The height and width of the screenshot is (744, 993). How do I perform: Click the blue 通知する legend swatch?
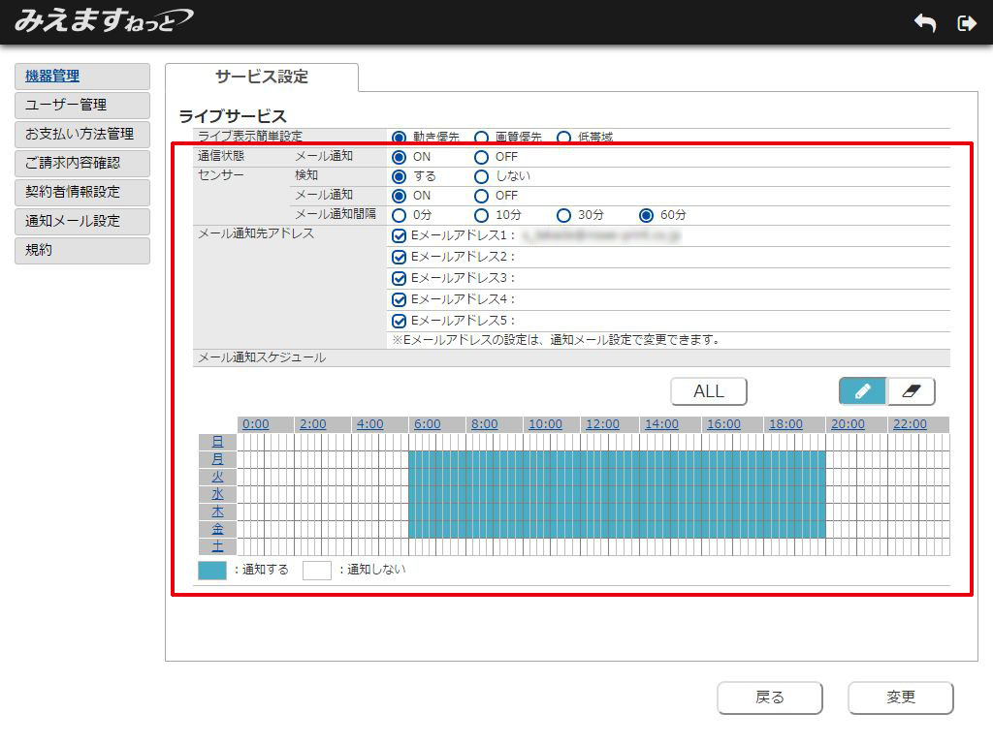(211, 571)
